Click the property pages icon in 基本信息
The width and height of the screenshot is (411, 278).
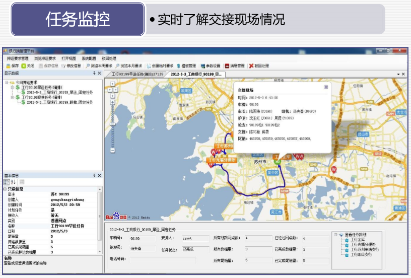click(22, 182)
